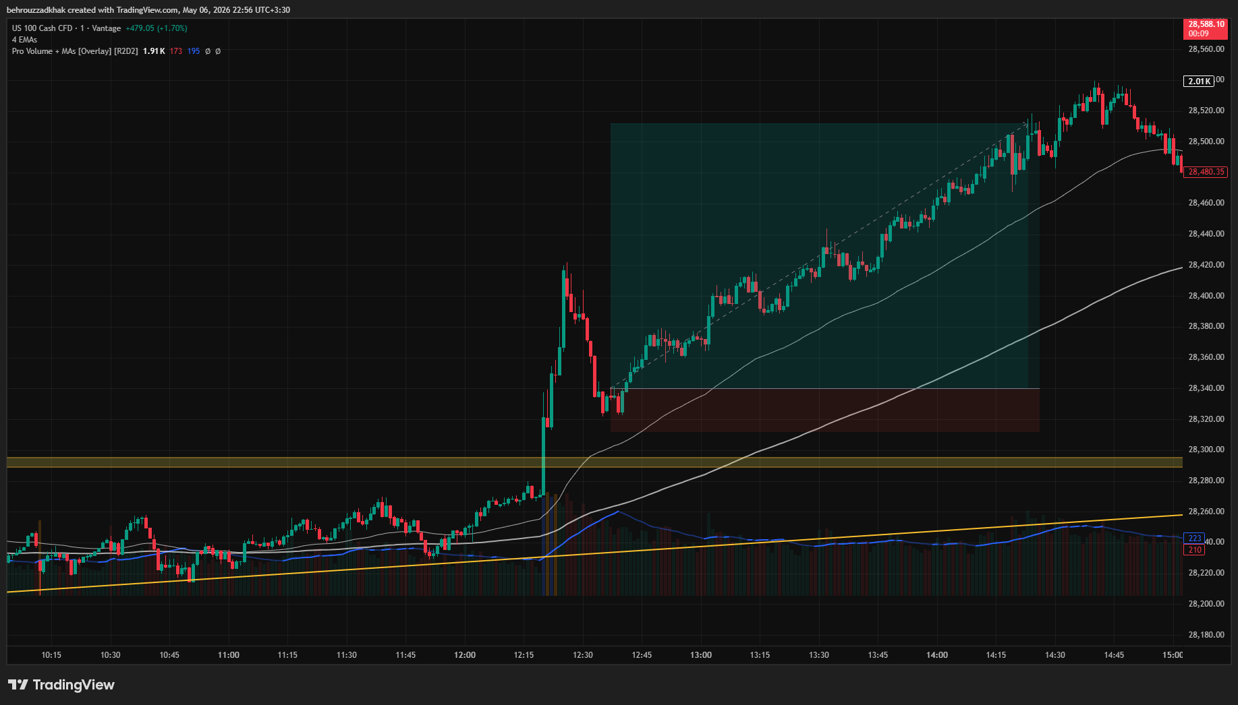Click the "28,500.00" price axis label
Screen dimensions: 1238x705
click(x=1206, y=142)
